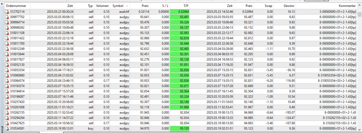Image resolution: width=362 pixels, height=133 pixels.
Task: Click the icon next to order 310294294
Action: coord(7,118)
